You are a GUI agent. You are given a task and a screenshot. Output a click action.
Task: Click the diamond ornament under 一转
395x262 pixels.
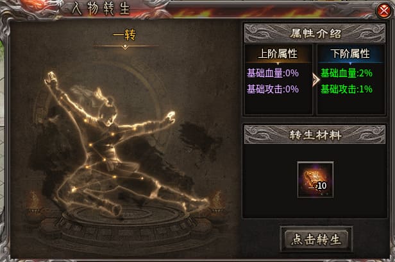tap(125, 47)
